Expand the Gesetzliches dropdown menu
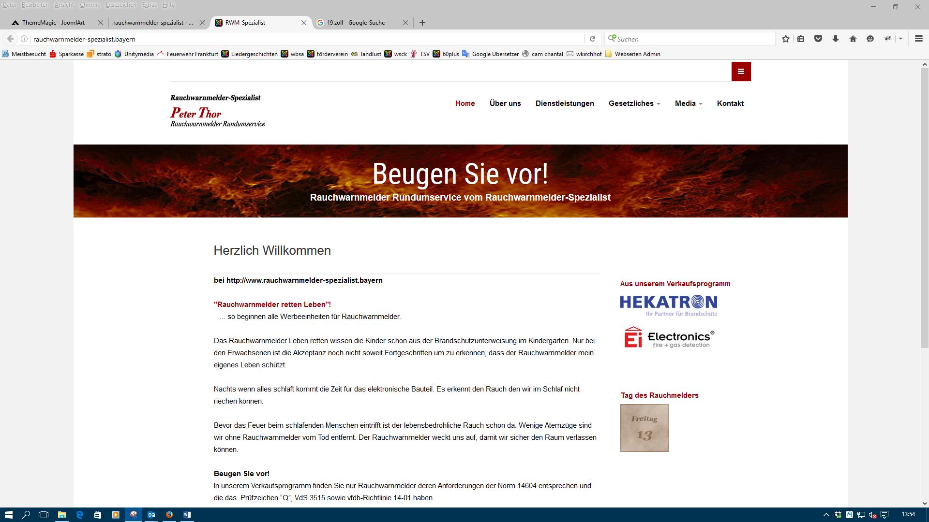This screenshot has height=522, width=929. (x=634, y=103)
